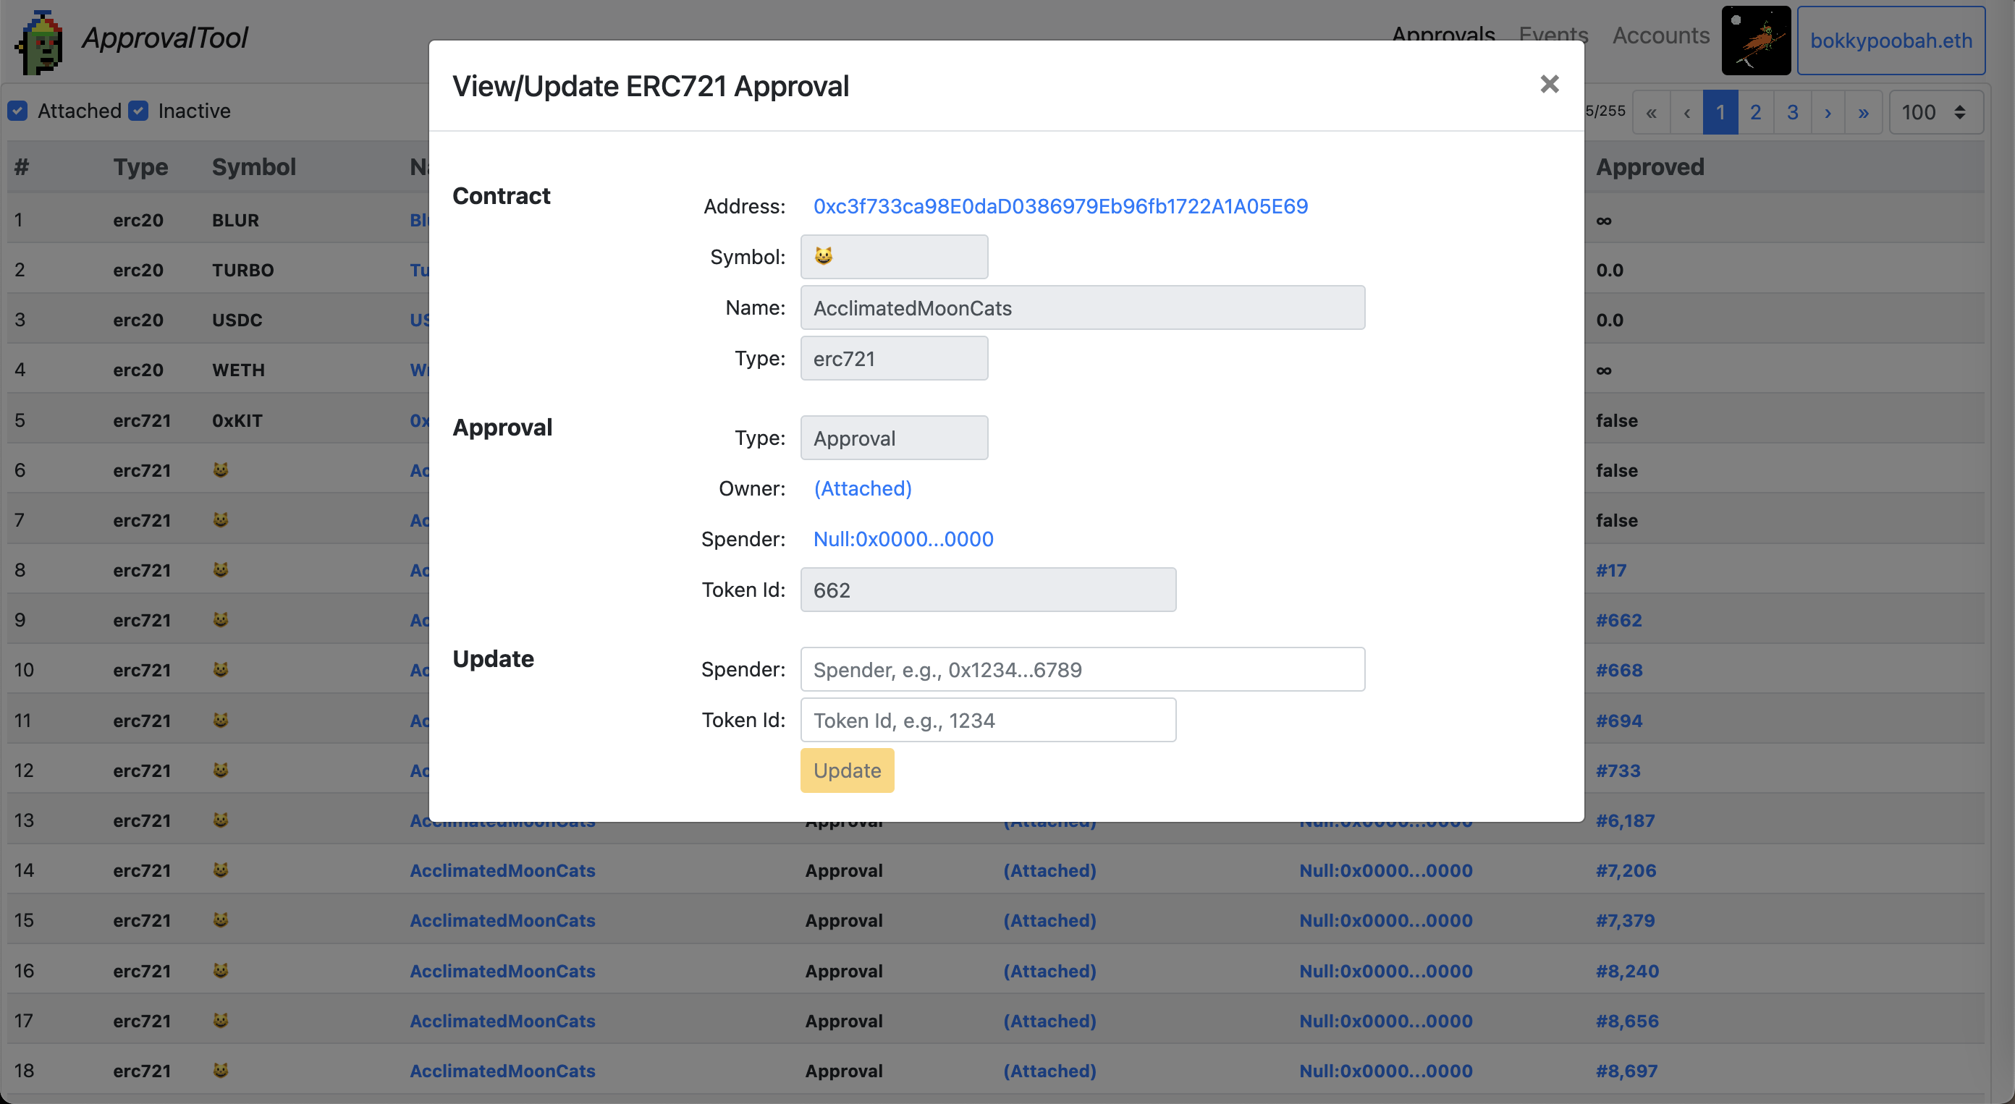This screenshot has height=1104, width=2015.
Task: Click cat emoji symbol in row 14
Action: click(x=221, y=870)
